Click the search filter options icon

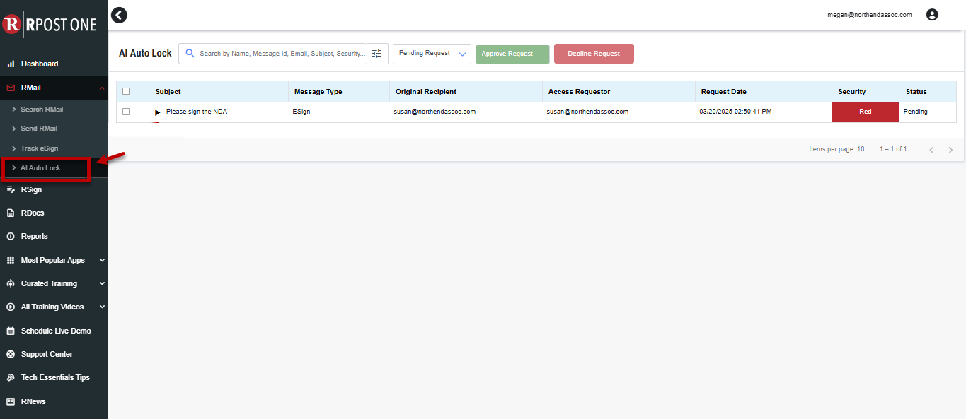click(376, 54)
